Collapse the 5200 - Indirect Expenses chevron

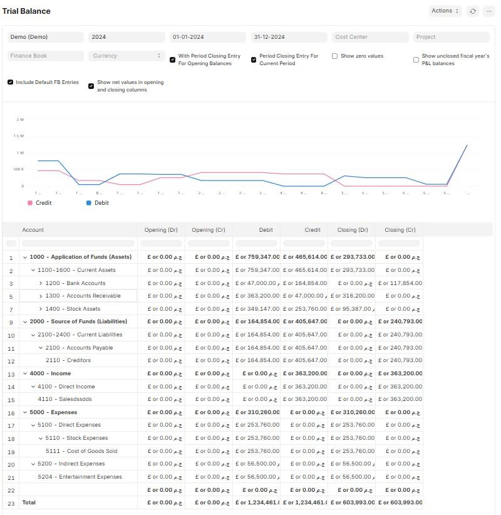(33, 464)
